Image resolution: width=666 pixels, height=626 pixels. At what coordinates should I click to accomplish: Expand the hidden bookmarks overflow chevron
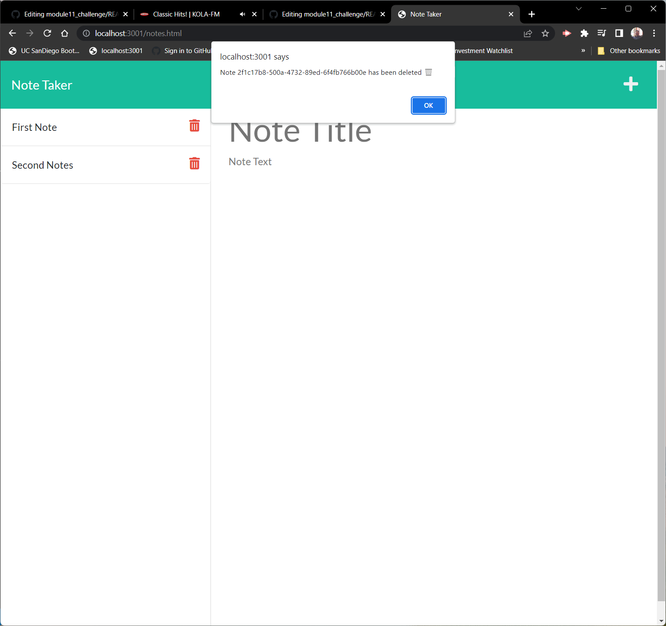point(583,50)
